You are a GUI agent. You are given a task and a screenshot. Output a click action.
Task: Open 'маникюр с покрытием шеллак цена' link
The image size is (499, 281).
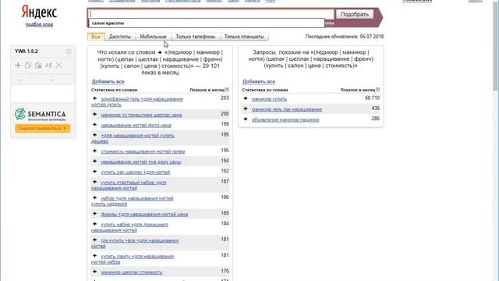[x=141, y=115]
